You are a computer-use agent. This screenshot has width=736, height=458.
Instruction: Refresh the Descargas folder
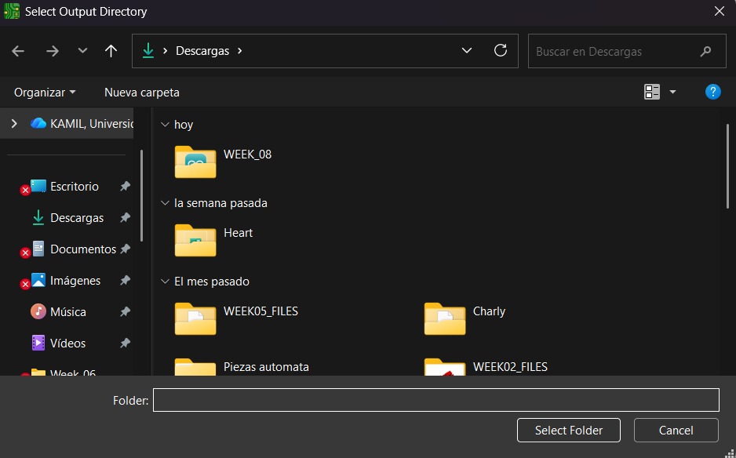click(501, 50)
